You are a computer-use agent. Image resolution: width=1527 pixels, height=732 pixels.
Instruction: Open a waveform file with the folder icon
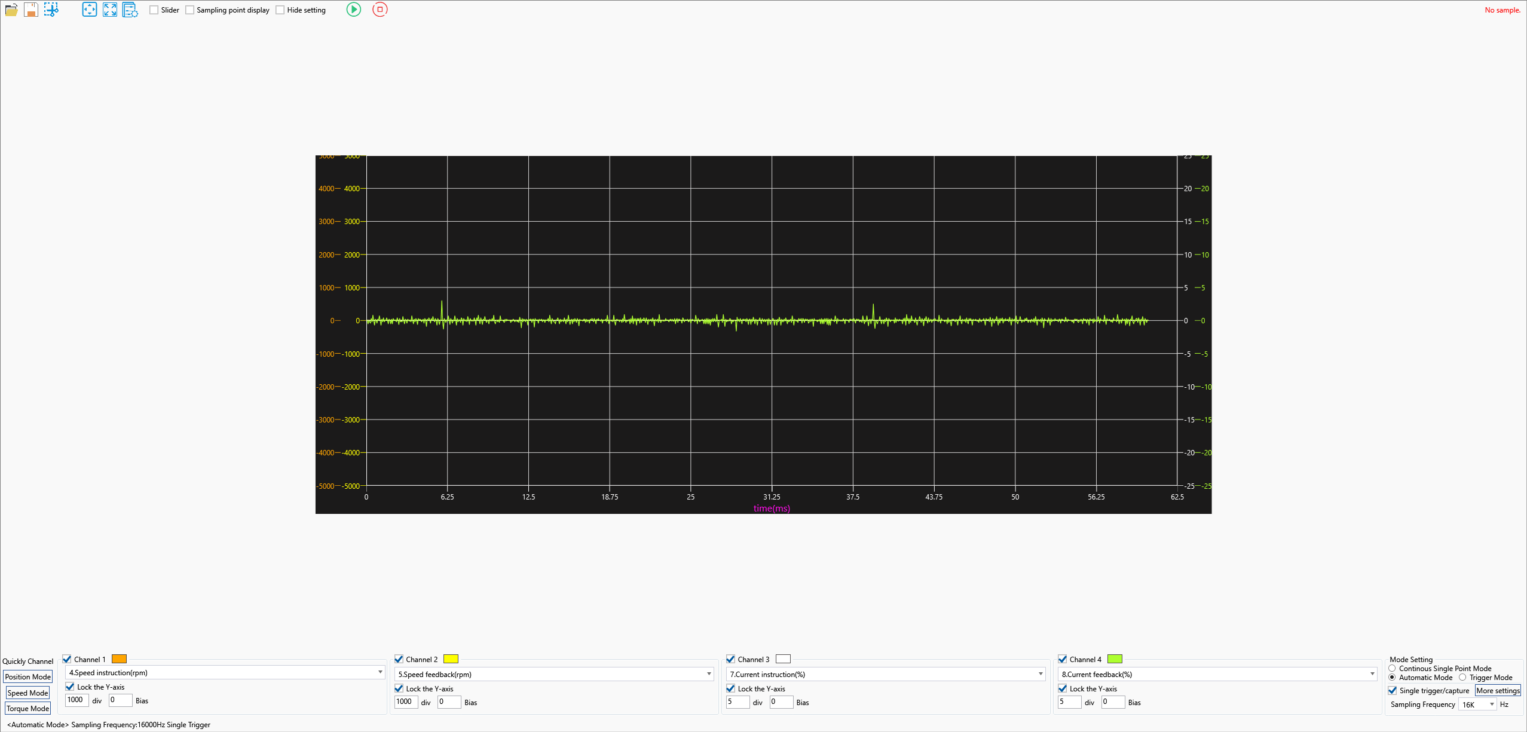11,10
